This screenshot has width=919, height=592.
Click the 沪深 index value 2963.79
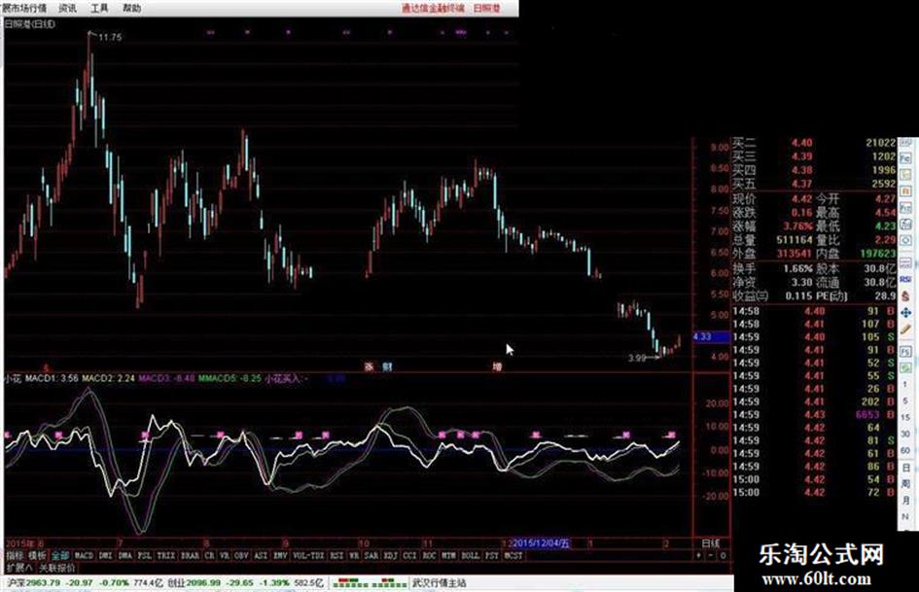[x=44, y=583]
